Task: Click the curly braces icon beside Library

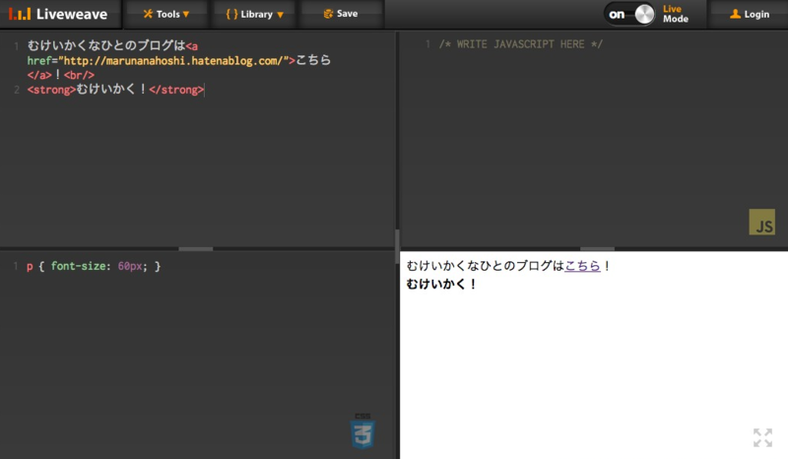Action: click(x=231, y=14)
